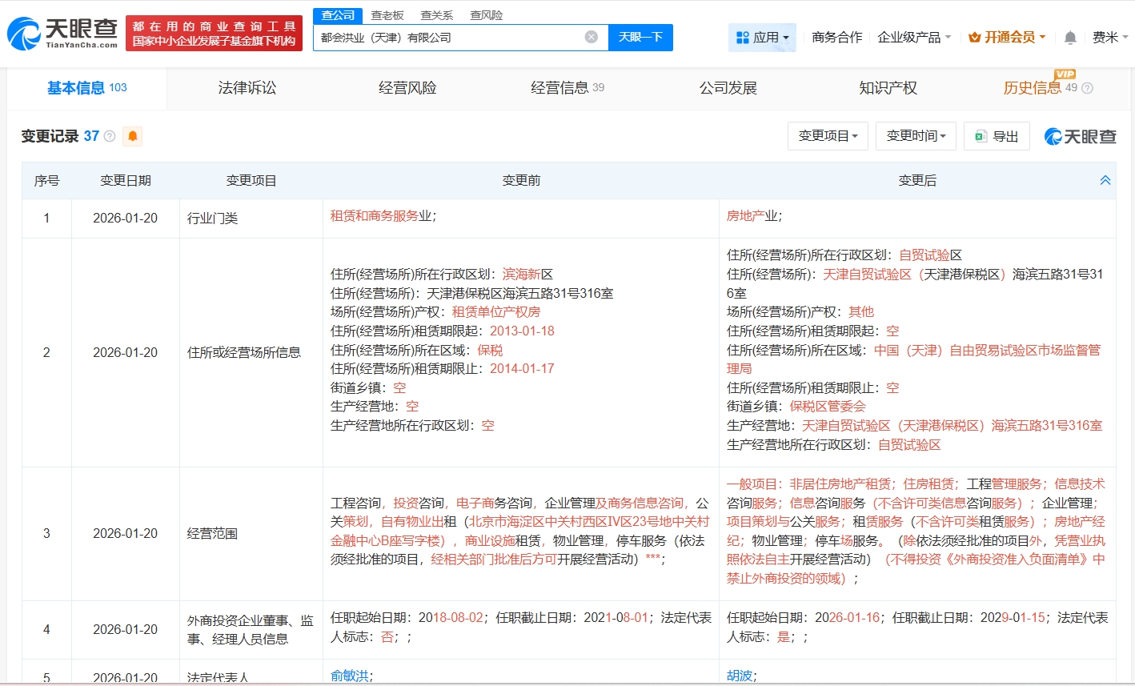Image resolution: width=1135 pixels, height=686 pixels.
Task: Open the notification bell icon
Action: click(1070, 38)
